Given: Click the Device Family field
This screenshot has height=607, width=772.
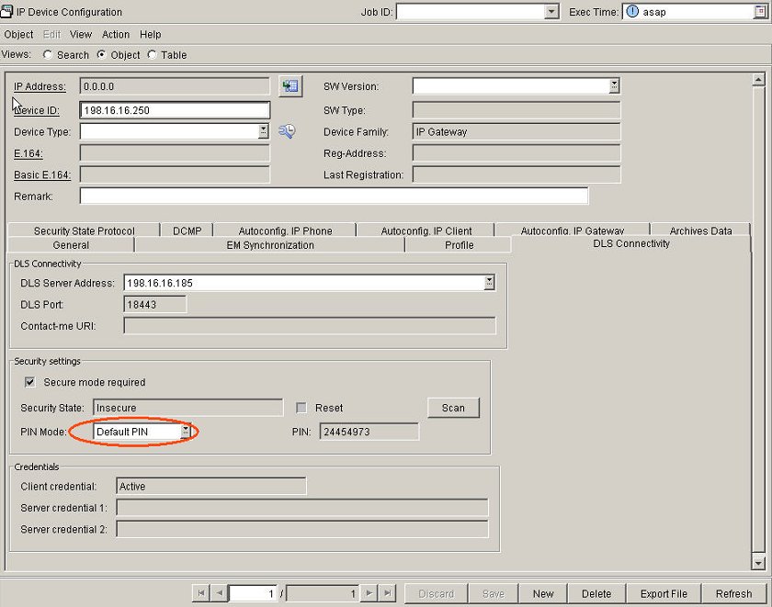Looking at the screenshot, I should (x=516, y=131).
